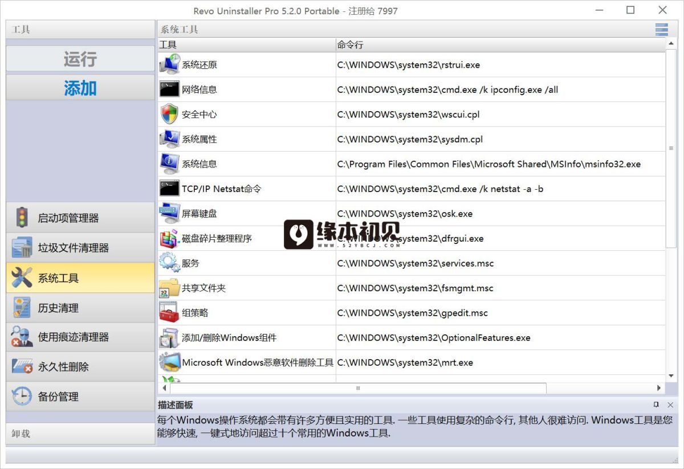Screen dimensions: 684x469
Task: Select the 网络信息 row label
Action: pyautogui.click(x=199, y=89)
